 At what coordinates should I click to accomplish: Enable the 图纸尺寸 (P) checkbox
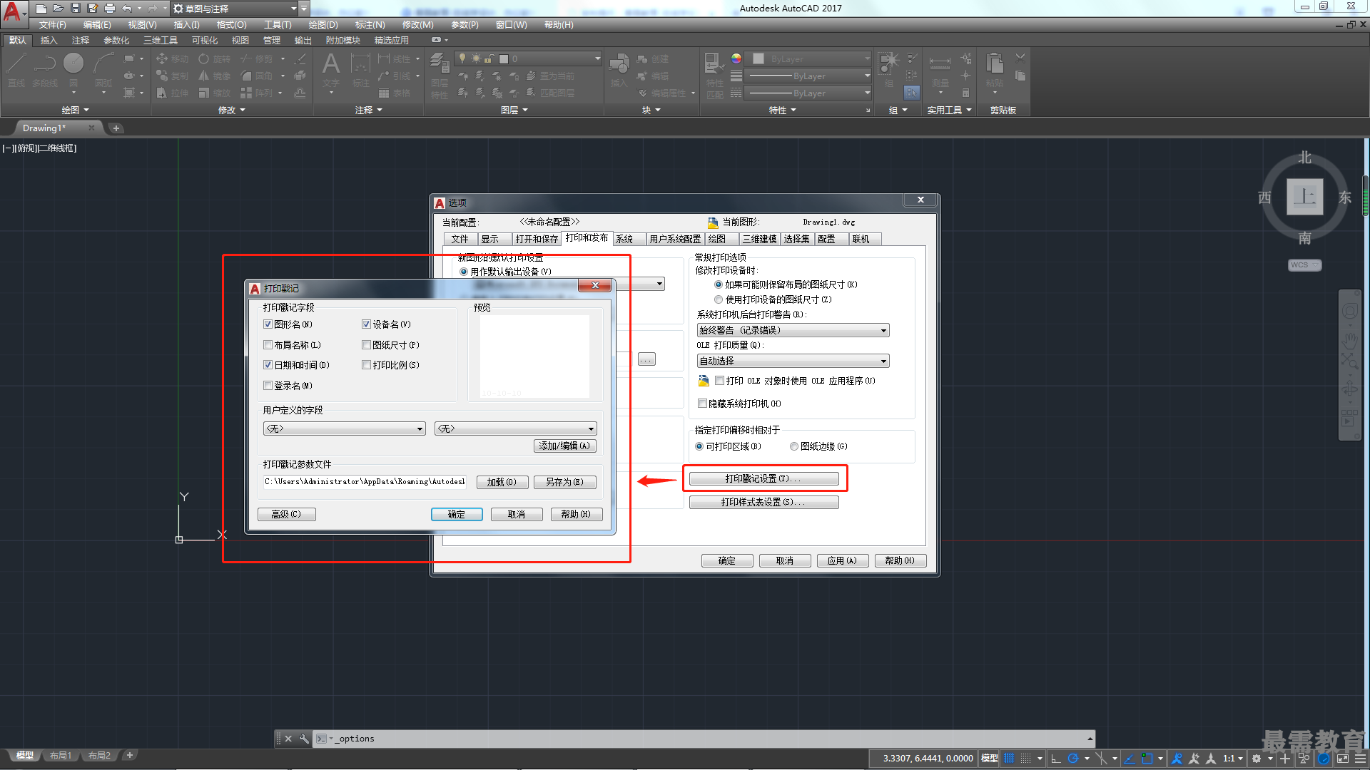coord(366,345)
